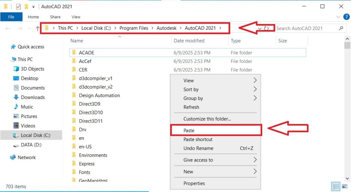Viewport: 351px width, 192px height.
Task: Select the Direct3D10 folder
Action: click(90, 113)
